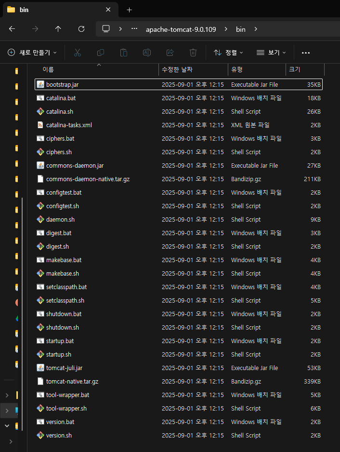340x452 pixels.
Task: Select the file makebase.sh
Action: click(x=179, y=274)
